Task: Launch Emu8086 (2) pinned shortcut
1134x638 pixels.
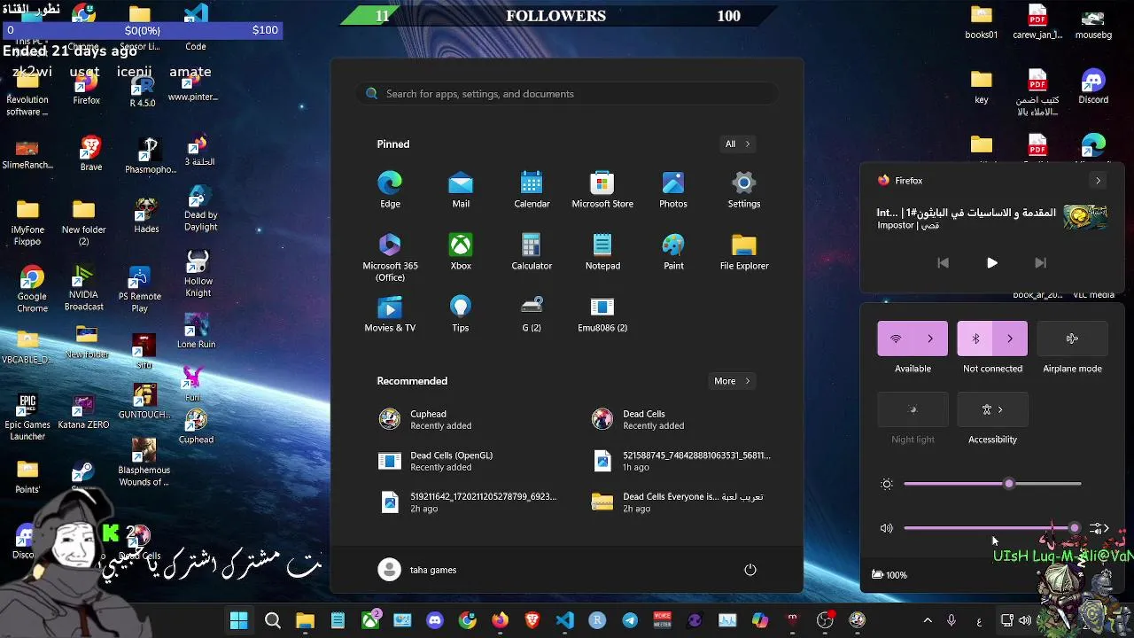Action: click(602, 314)
